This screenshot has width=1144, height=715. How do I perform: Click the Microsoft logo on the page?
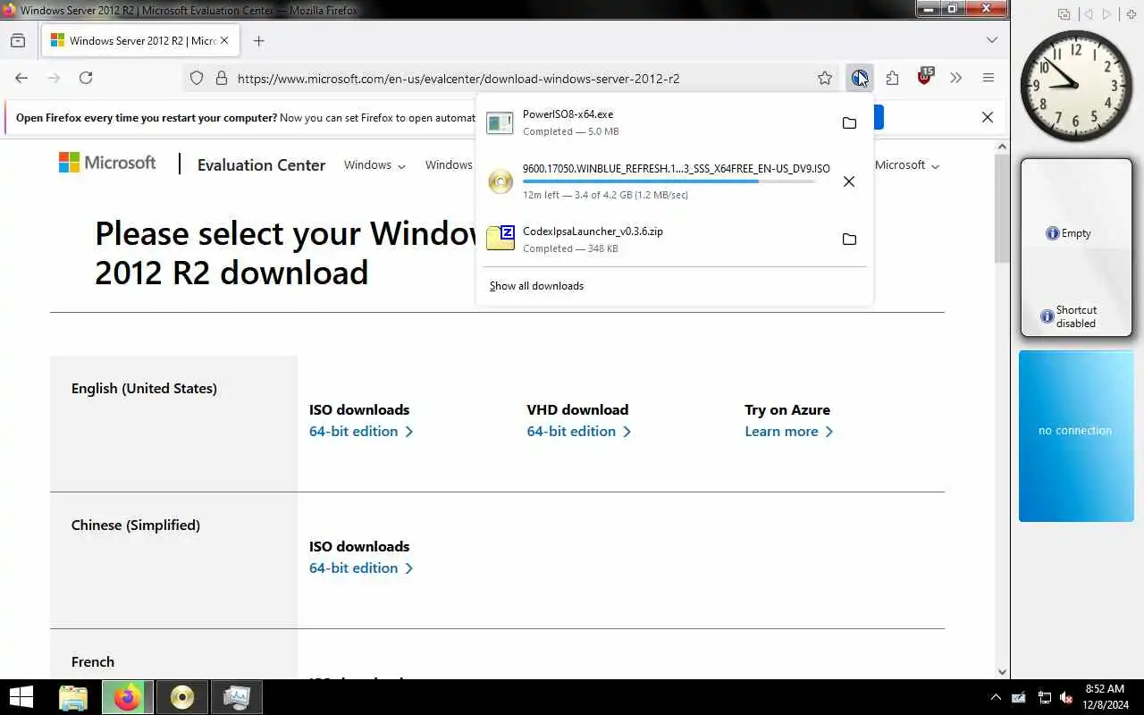click(107, 163)
